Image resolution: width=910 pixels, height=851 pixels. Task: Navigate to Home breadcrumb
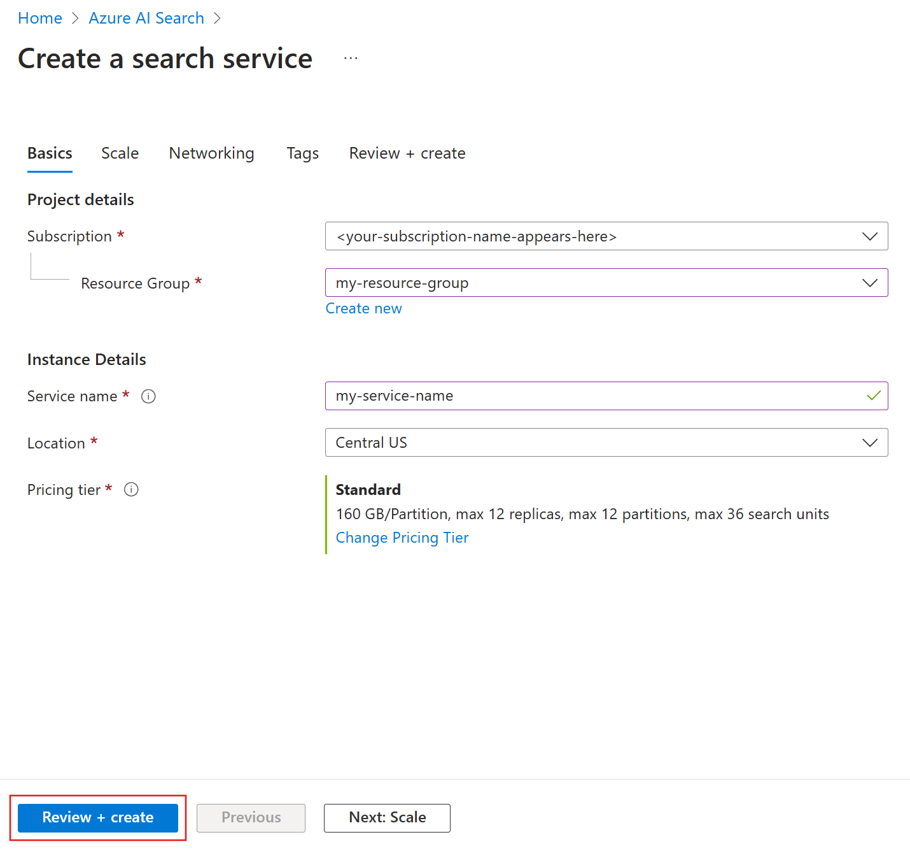[x=40, y=18]
